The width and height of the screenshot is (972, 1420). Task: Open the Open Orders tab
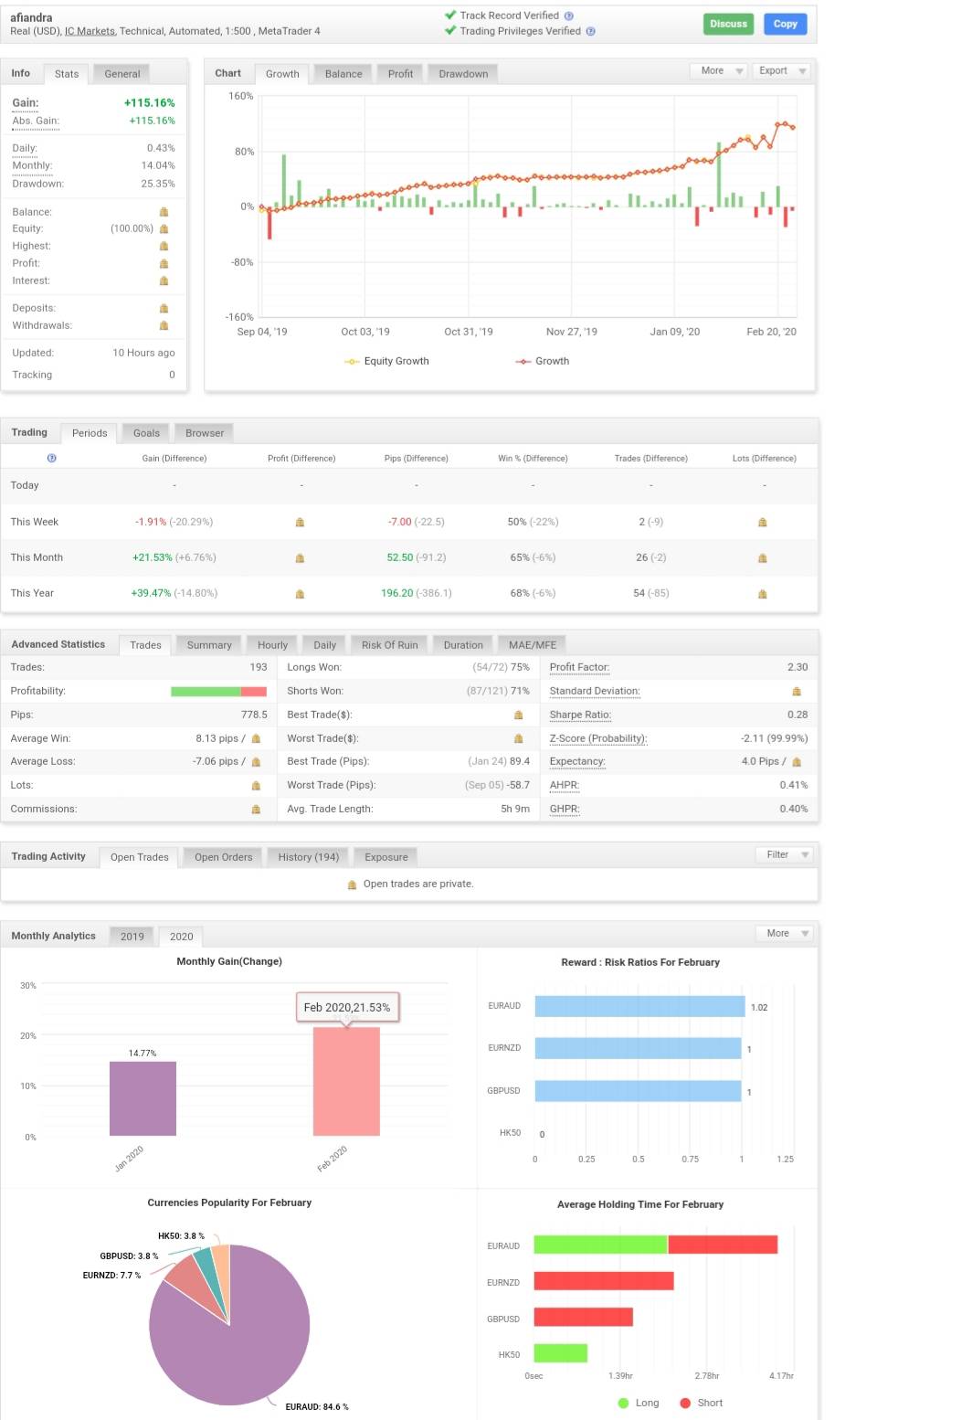tap(223, 857)
